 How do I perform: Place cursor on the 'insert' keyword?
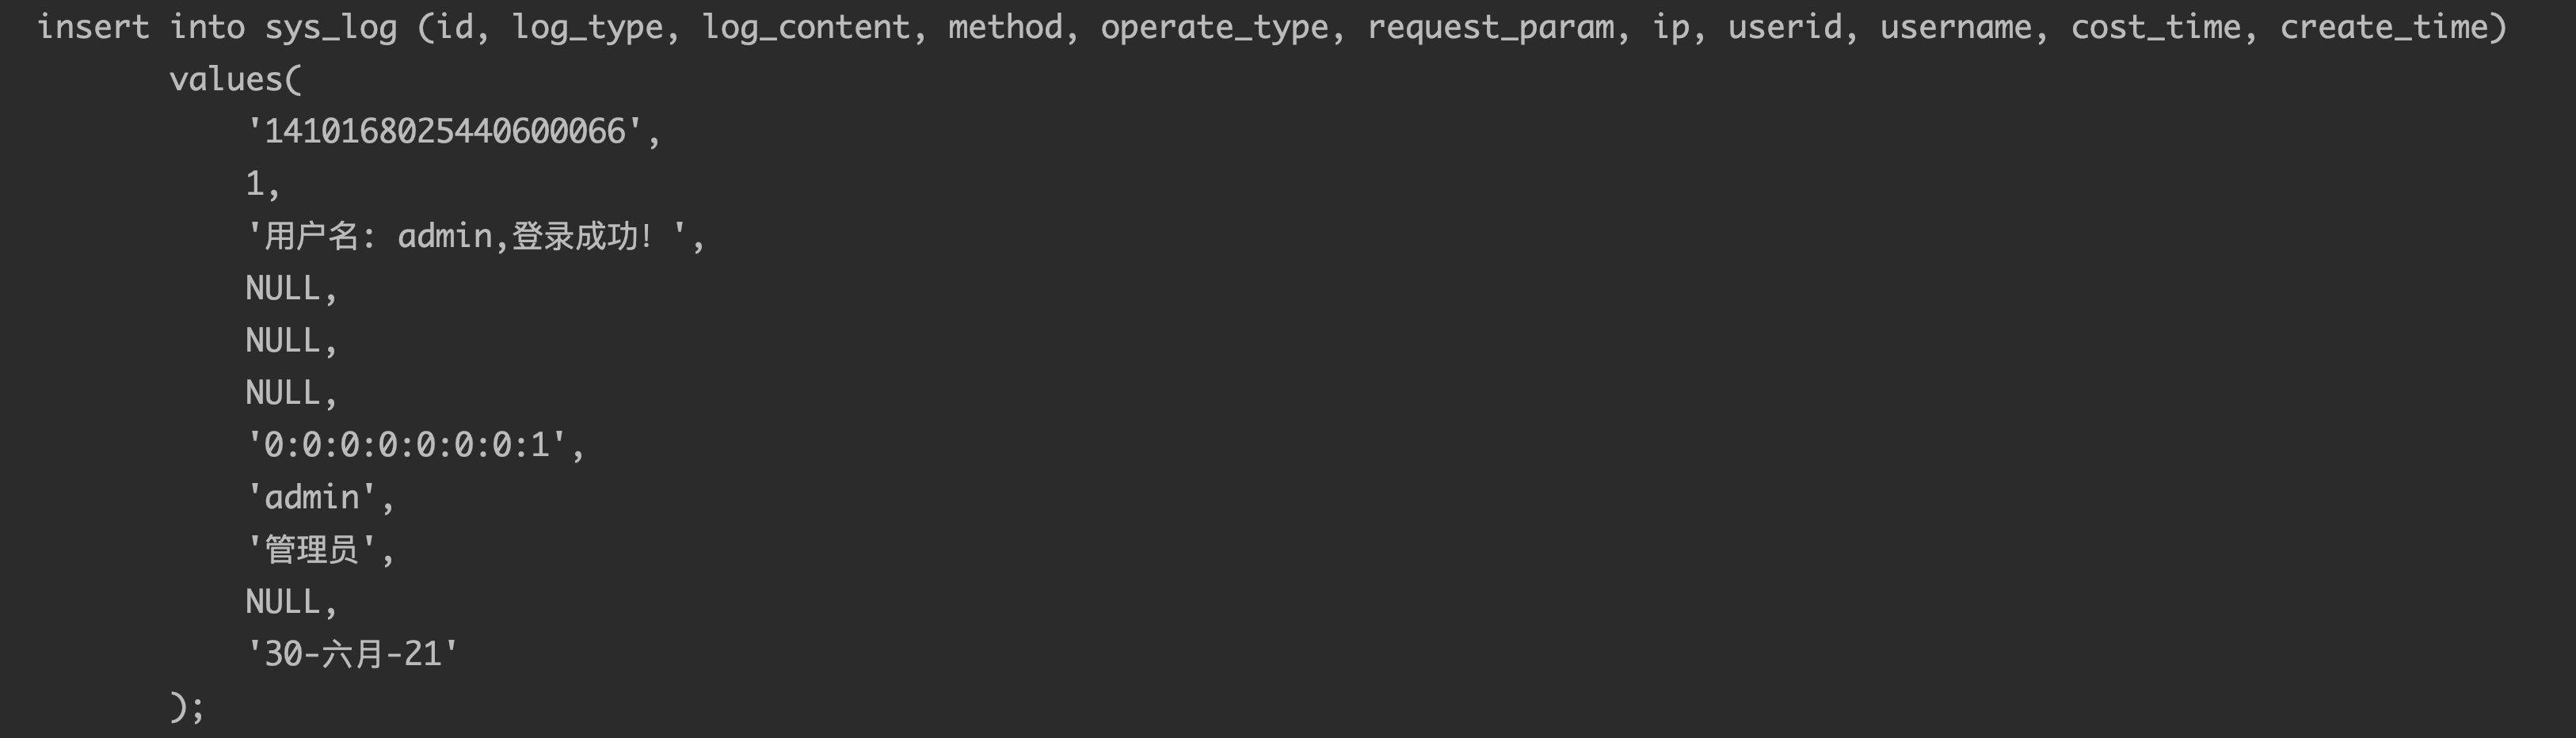(93, 27)
